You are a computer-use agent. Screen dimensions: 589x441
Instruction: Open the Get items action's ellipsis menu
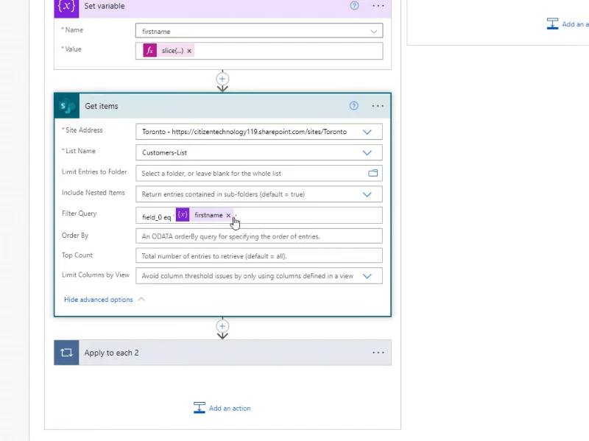[378, 106]
